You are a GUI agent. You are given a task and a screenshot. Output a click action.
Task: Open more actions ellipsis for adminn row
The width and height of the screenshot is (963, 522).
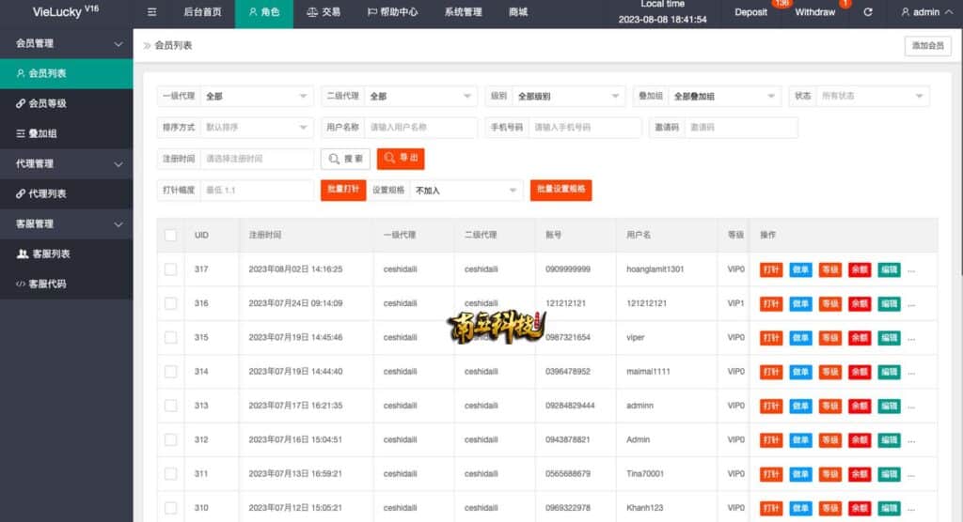(911, 407)
